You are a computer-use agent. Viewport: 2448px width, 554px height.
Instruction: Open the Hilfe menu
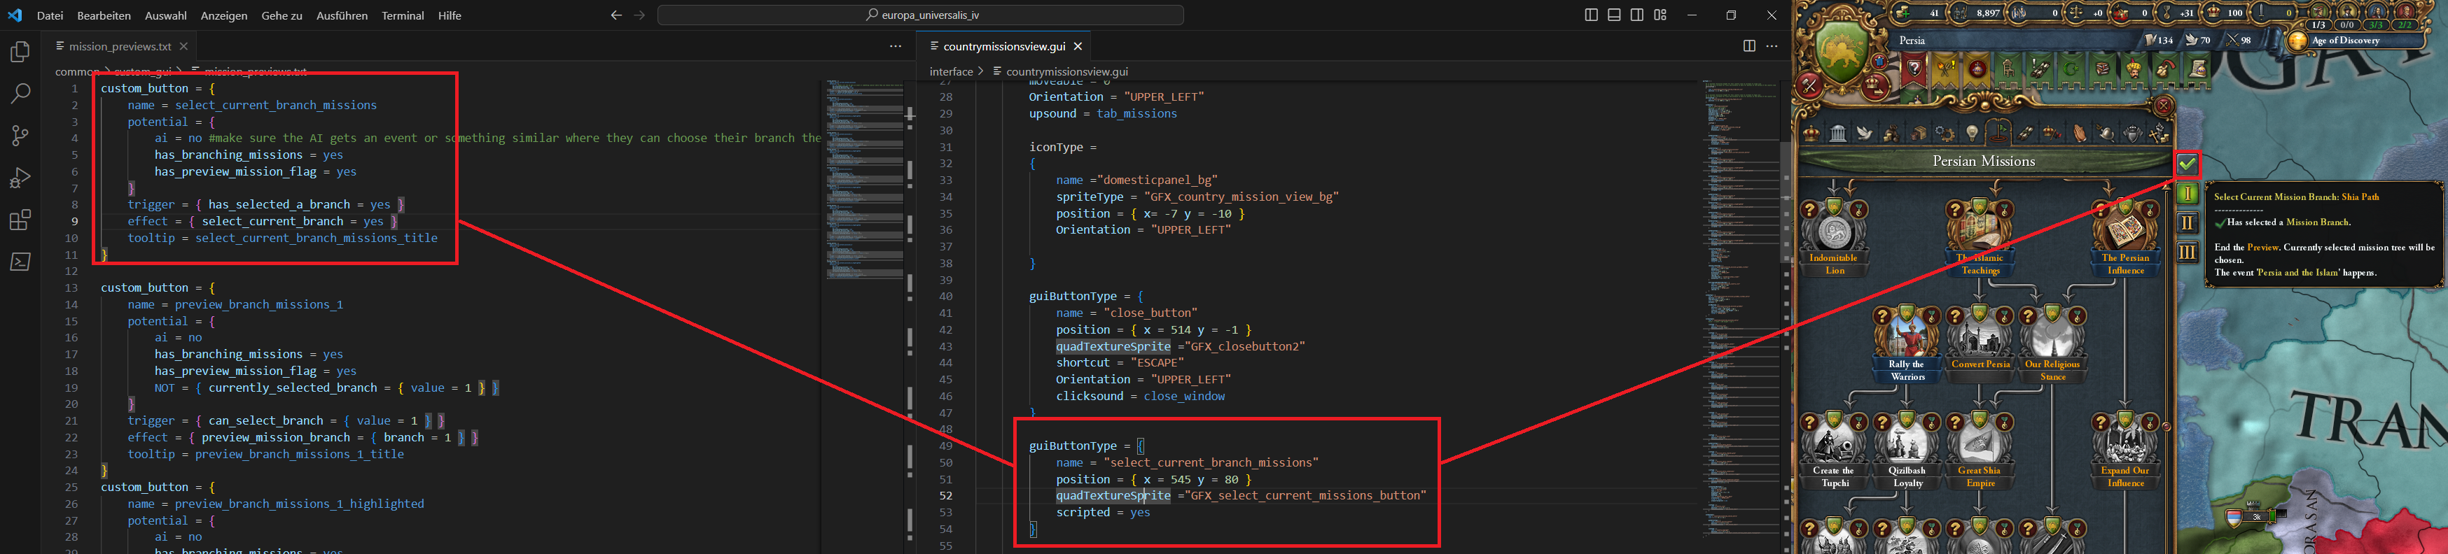(450, 15)
